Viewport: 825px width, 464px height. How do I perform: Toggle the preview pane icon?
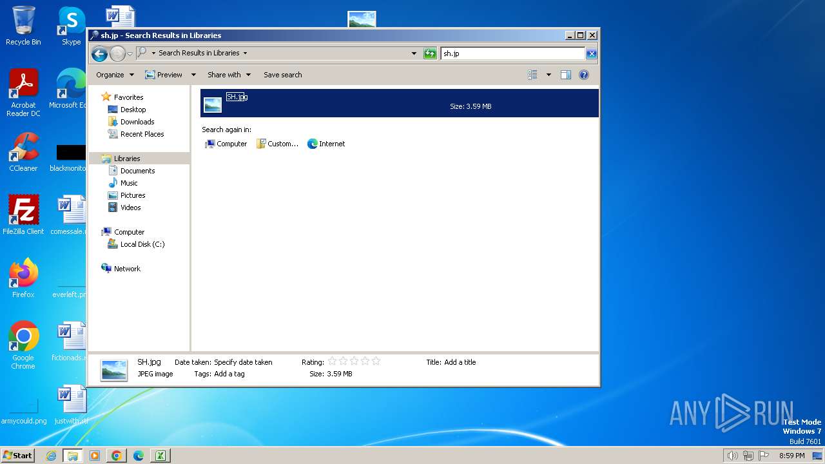point(565,75)
